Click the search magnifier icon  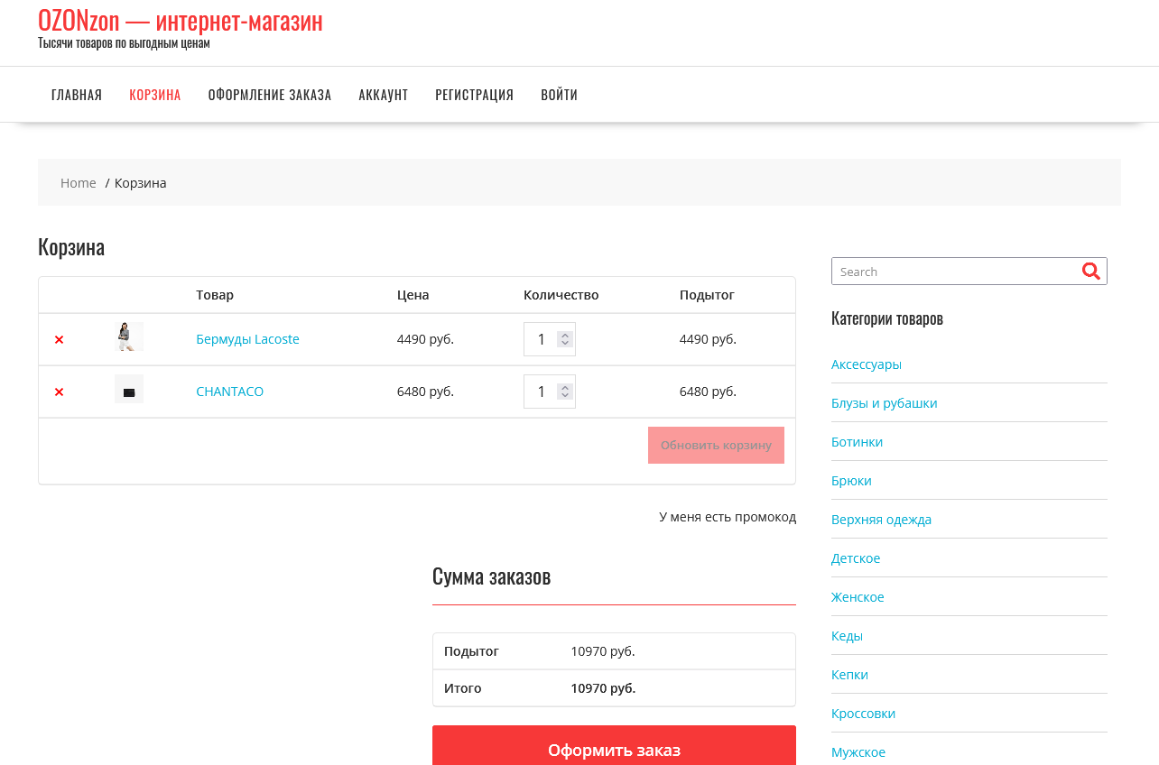(x=1090, y=272)
